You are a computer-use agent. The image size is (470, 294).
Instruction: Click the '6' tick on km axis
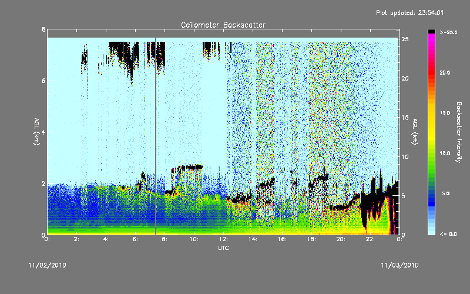pyautogui.click(x=43, y=81)
